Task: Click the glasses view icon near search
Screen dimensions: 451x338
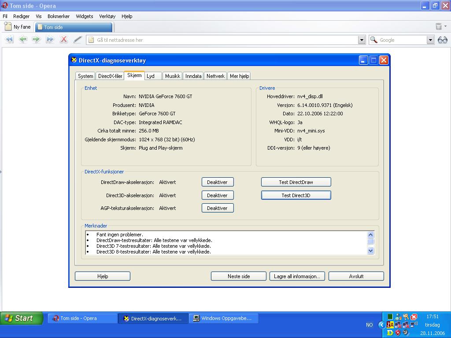Action: point(442,40)
